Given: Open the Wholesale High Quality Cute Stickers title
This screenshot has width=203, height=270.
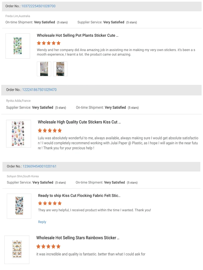Looking at the screenshot, I should click(79, 122).
